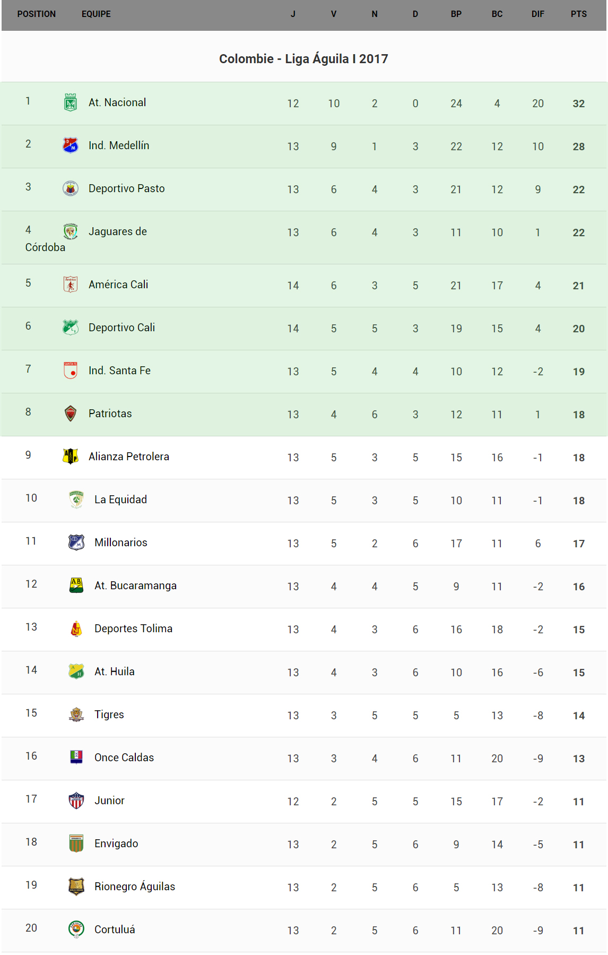
Task: Open the Ind. Santa Fe team name
Action: (119, 371)
